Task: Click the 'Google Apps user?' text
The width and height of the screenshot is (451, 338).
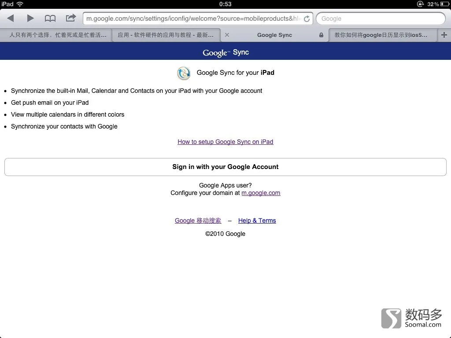Action: point(225,185)
